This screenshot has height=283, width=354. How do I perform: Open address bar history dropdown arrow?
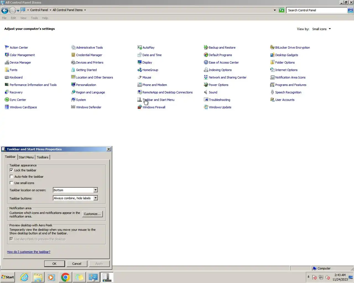point(275,10)
